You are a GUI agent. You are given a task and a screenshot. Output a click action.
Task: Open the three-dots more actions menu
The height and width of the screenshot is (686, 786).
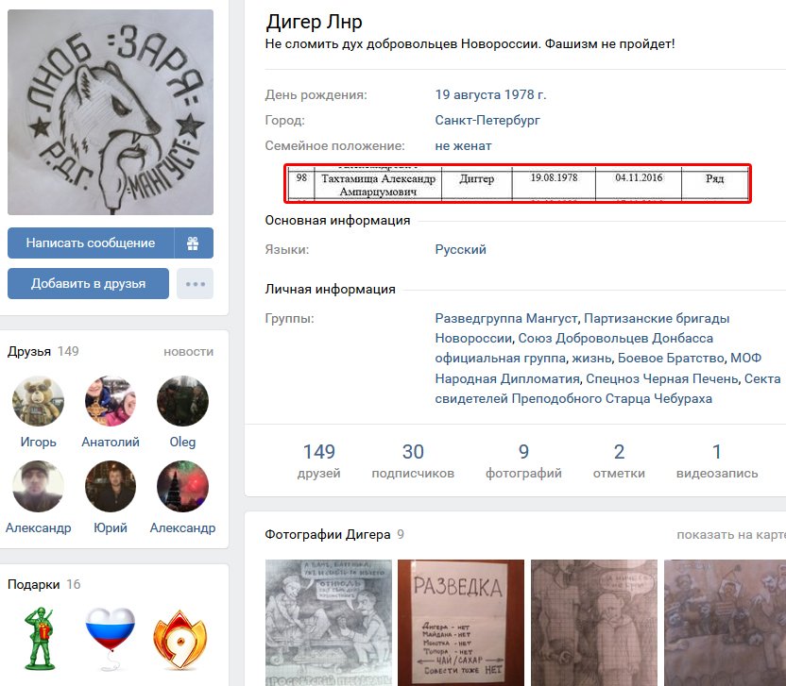(x=195, y=284)
